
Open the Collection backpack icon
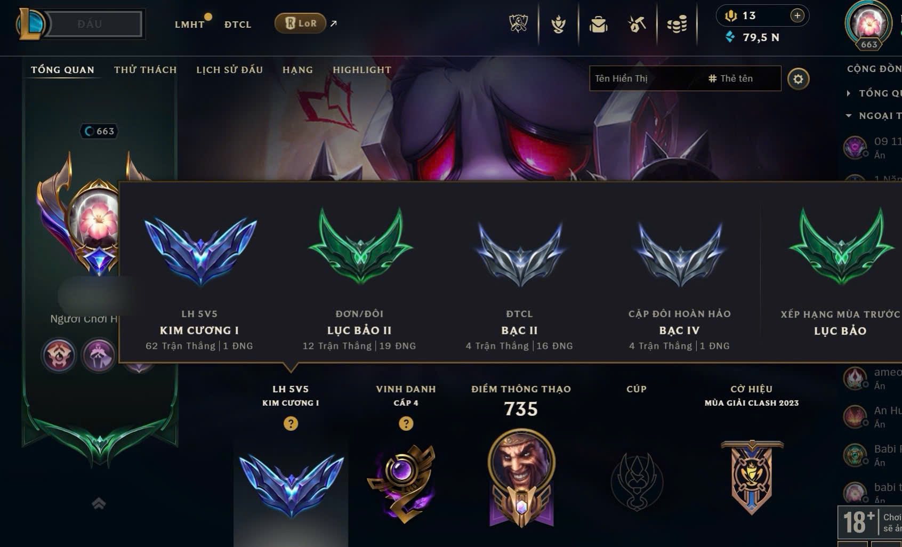[x=598, y=24]
